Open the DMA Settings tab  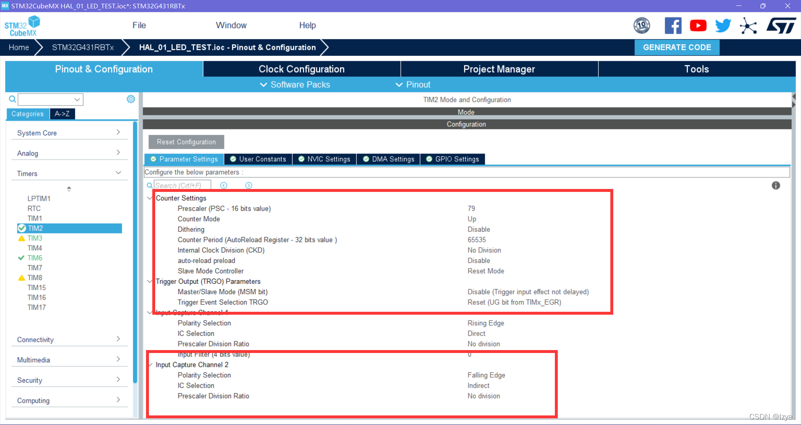click(389, 159)
